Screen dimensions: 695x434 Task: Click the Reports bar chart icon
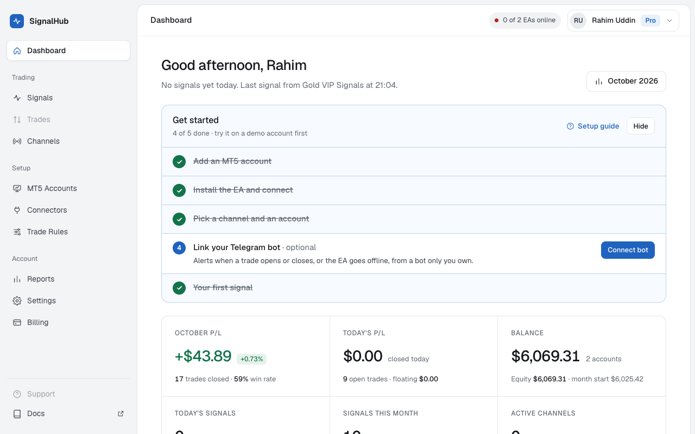coord(17,279)
